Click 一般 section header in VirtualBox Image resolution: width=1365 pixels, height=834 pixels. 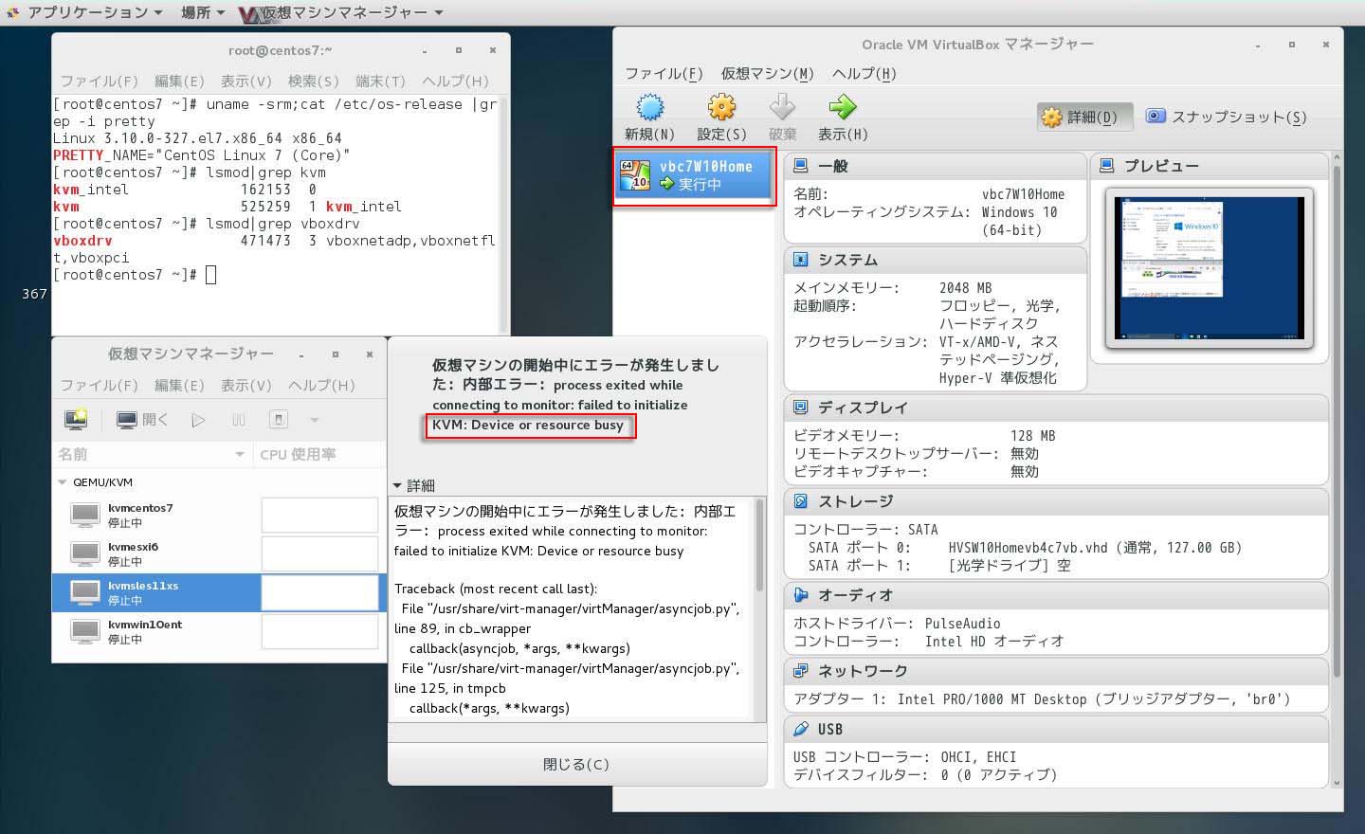tap(935, 166)
